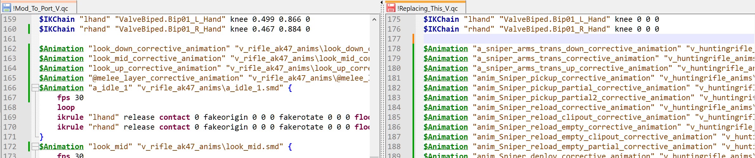Switch to the !Replacing_This_V.qc tab
Viewport: 755px width, 158px height.
point(426,8)
